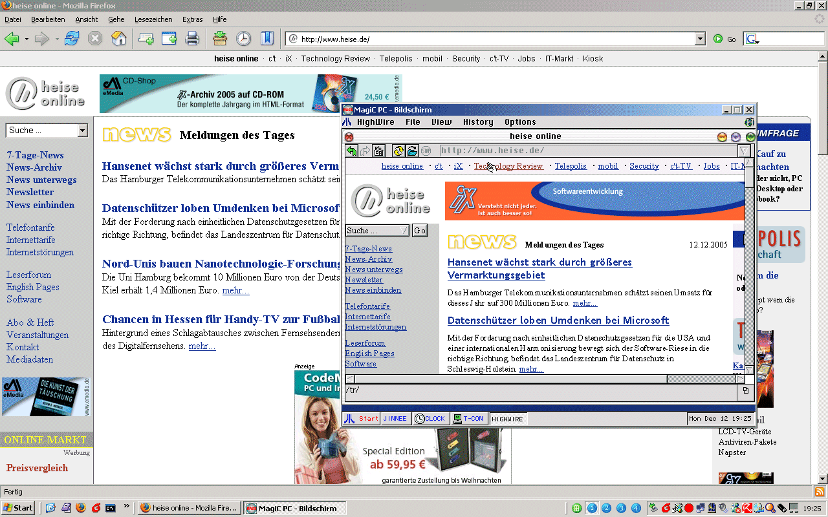Click the Print icon in Firefox toolbar
This screenshot has height=517, width=828.
click(192, 39)
